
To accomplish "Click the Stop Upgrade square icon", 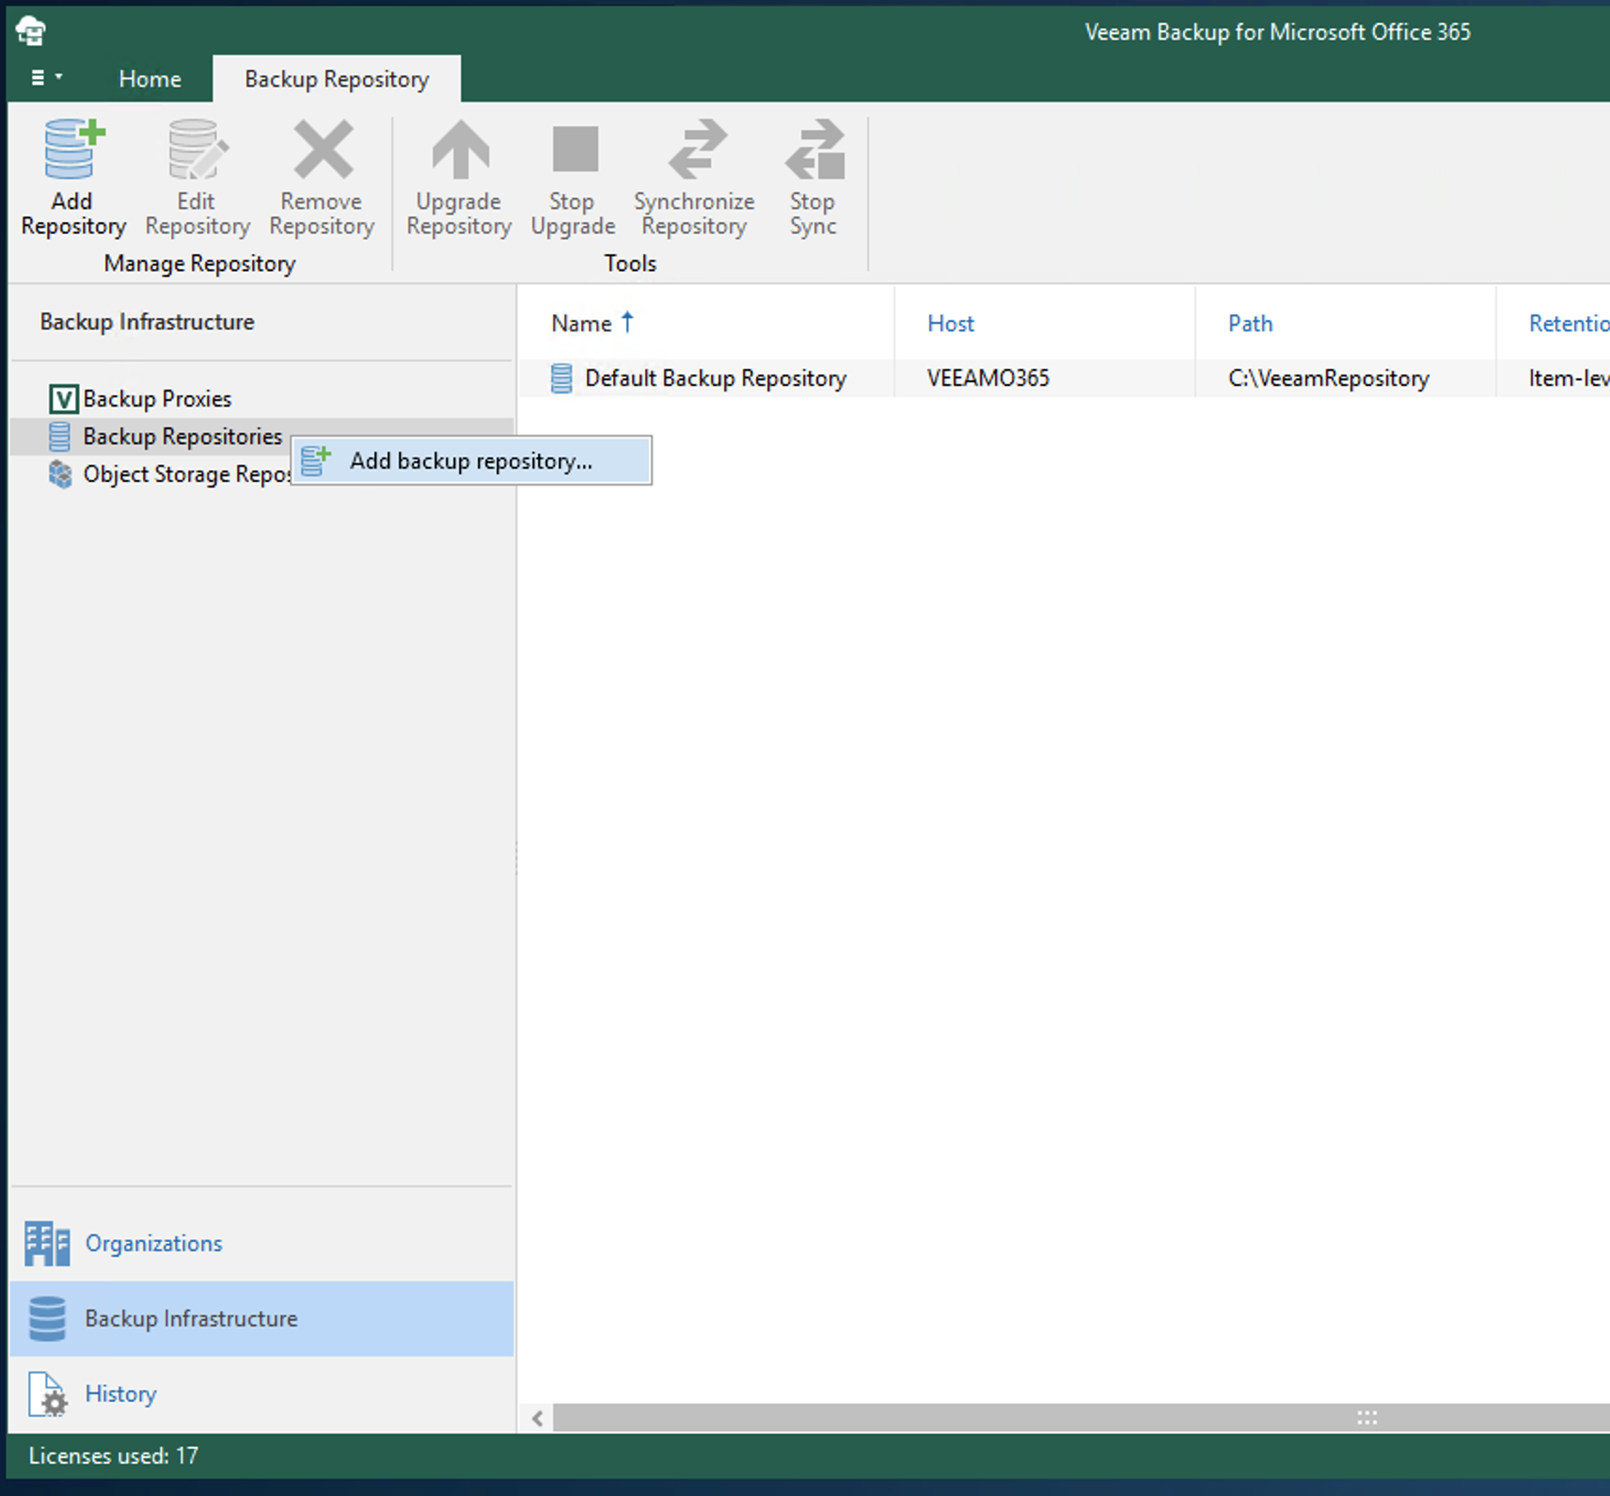I will tap(575, 150).
